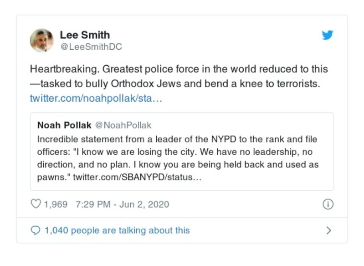Open the 7:29 PM - Jun 2, 2020 timestamp

point(121,204)
